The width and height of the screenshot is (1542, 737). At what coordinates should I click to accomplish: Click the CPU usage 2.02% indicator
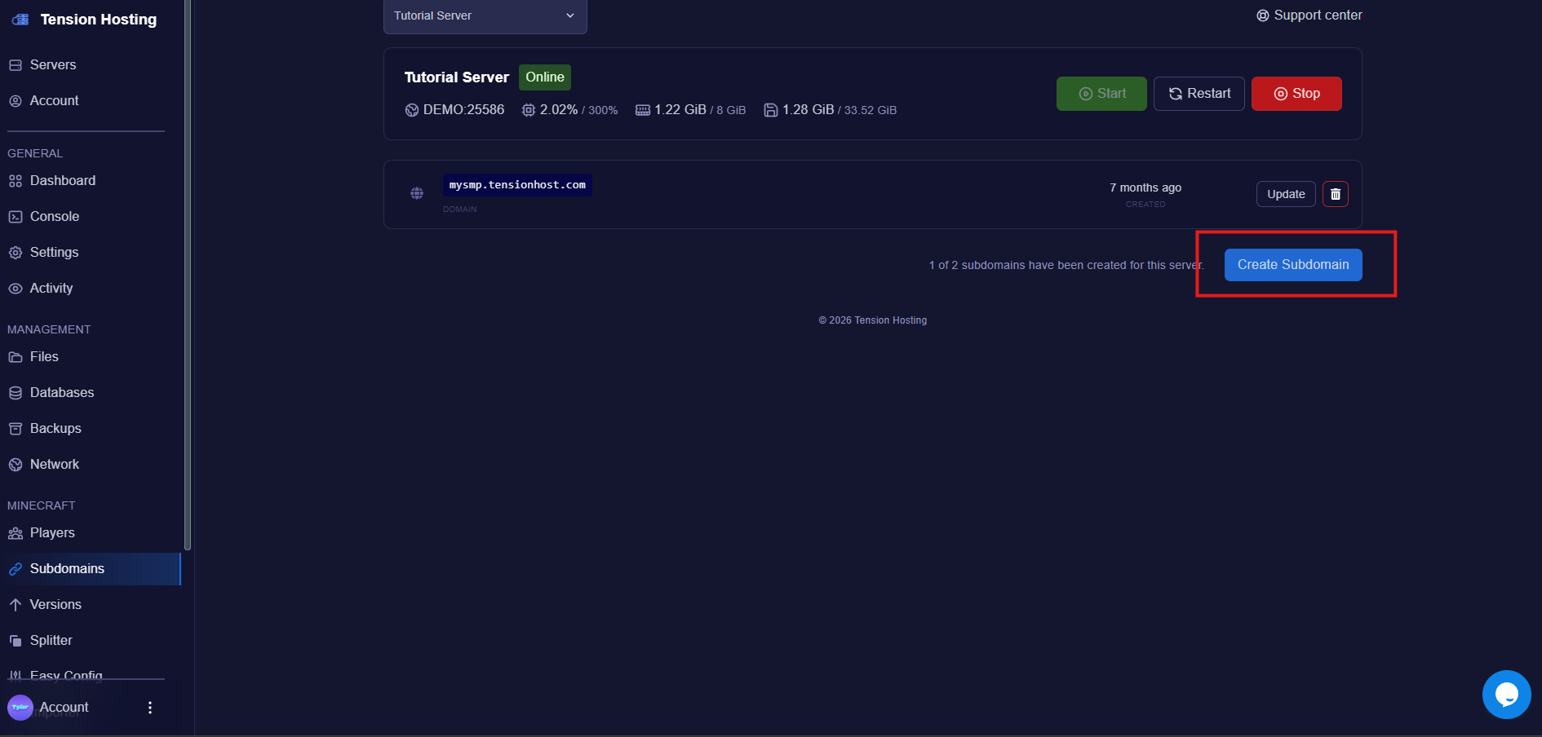pyautogui.click(x=559, y=109)
